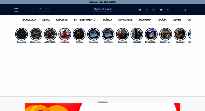
Task: Open the YouTube channel icon
Action: click(161, 10)
